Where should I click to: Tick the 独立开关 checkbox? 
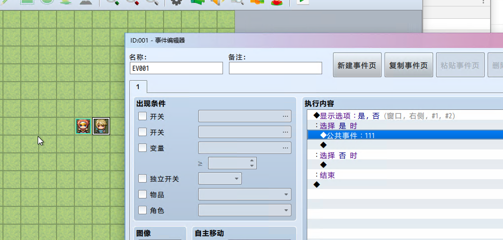pyautogui.click(x=142, y=179)
